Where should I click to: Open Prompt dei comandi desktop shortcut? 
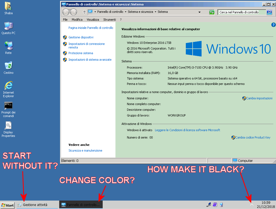click(8, 109)
